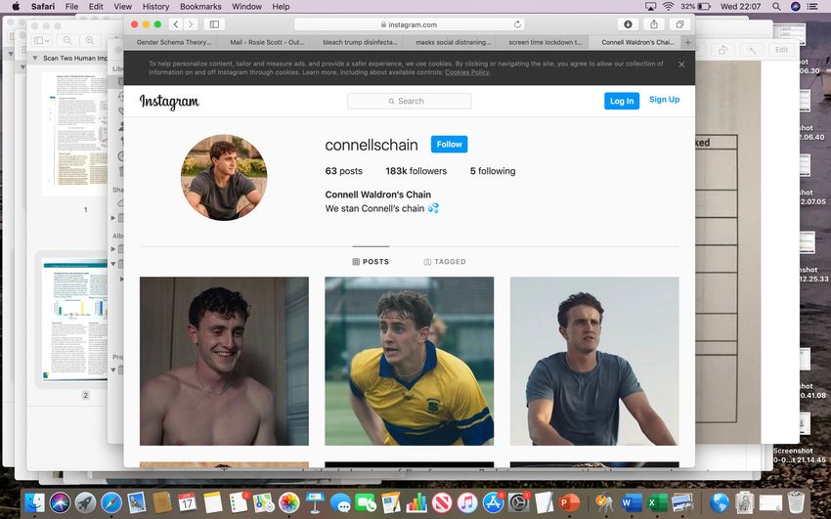
Task: Zoom in in the Preview window
Action: click(x=90, y=40)
